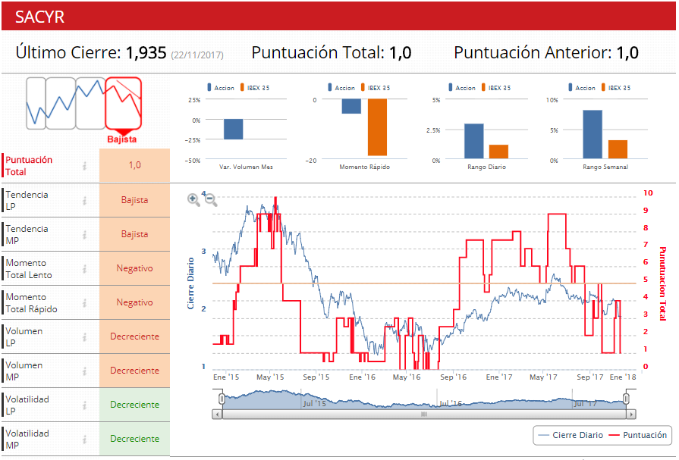Click Negativo value in Momento Total Lento row
Screen dimensions: 679x460
(135, 268)
